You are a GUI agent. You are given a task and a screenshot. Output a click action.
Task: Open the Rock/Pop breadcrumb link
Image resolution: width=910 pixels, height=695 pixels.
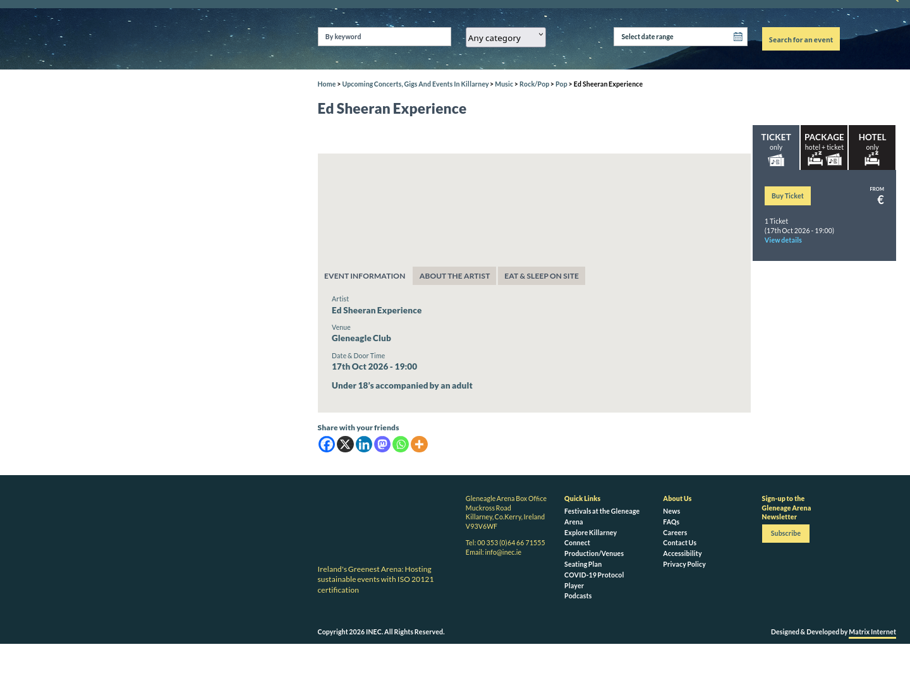tap(534, 84)
